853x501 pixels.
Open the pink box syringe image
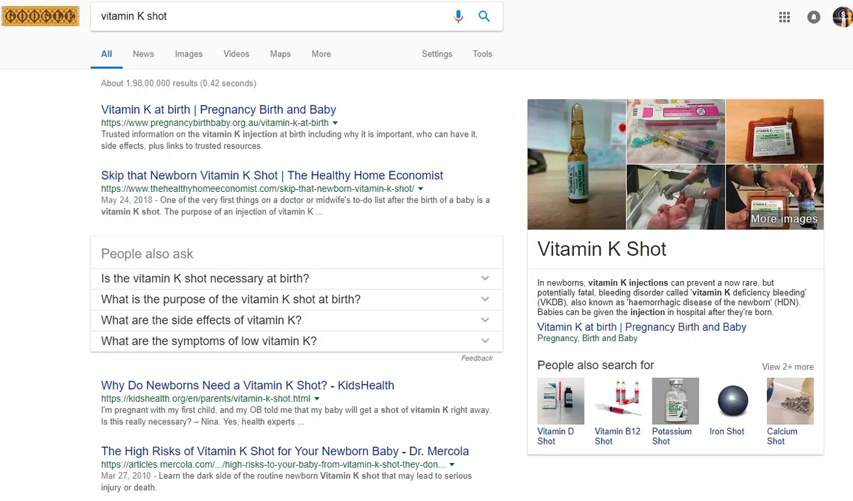point(676,131)
